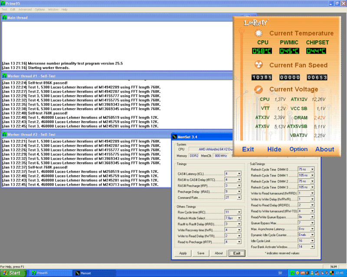Click the volume speaker tray icon
Viewport: 347px width, 277px height.
pos(307,273)
